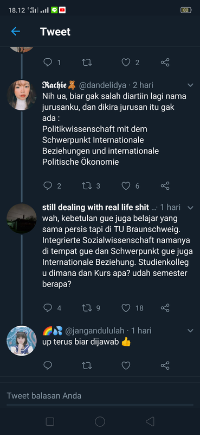Open @dandelidya profile handle
Screen dimensions: 200x435
click(102, 85)
